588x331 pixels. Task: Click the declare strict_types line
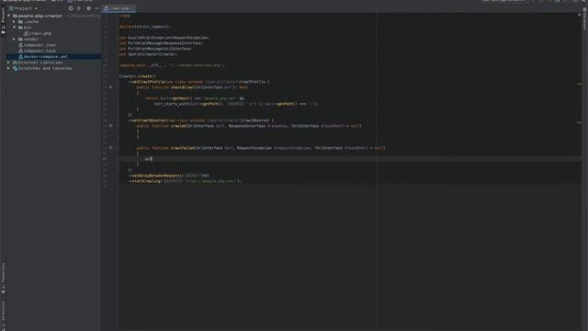coord(145,27)
